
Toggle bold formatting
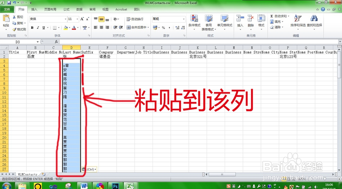click(32, 28)
